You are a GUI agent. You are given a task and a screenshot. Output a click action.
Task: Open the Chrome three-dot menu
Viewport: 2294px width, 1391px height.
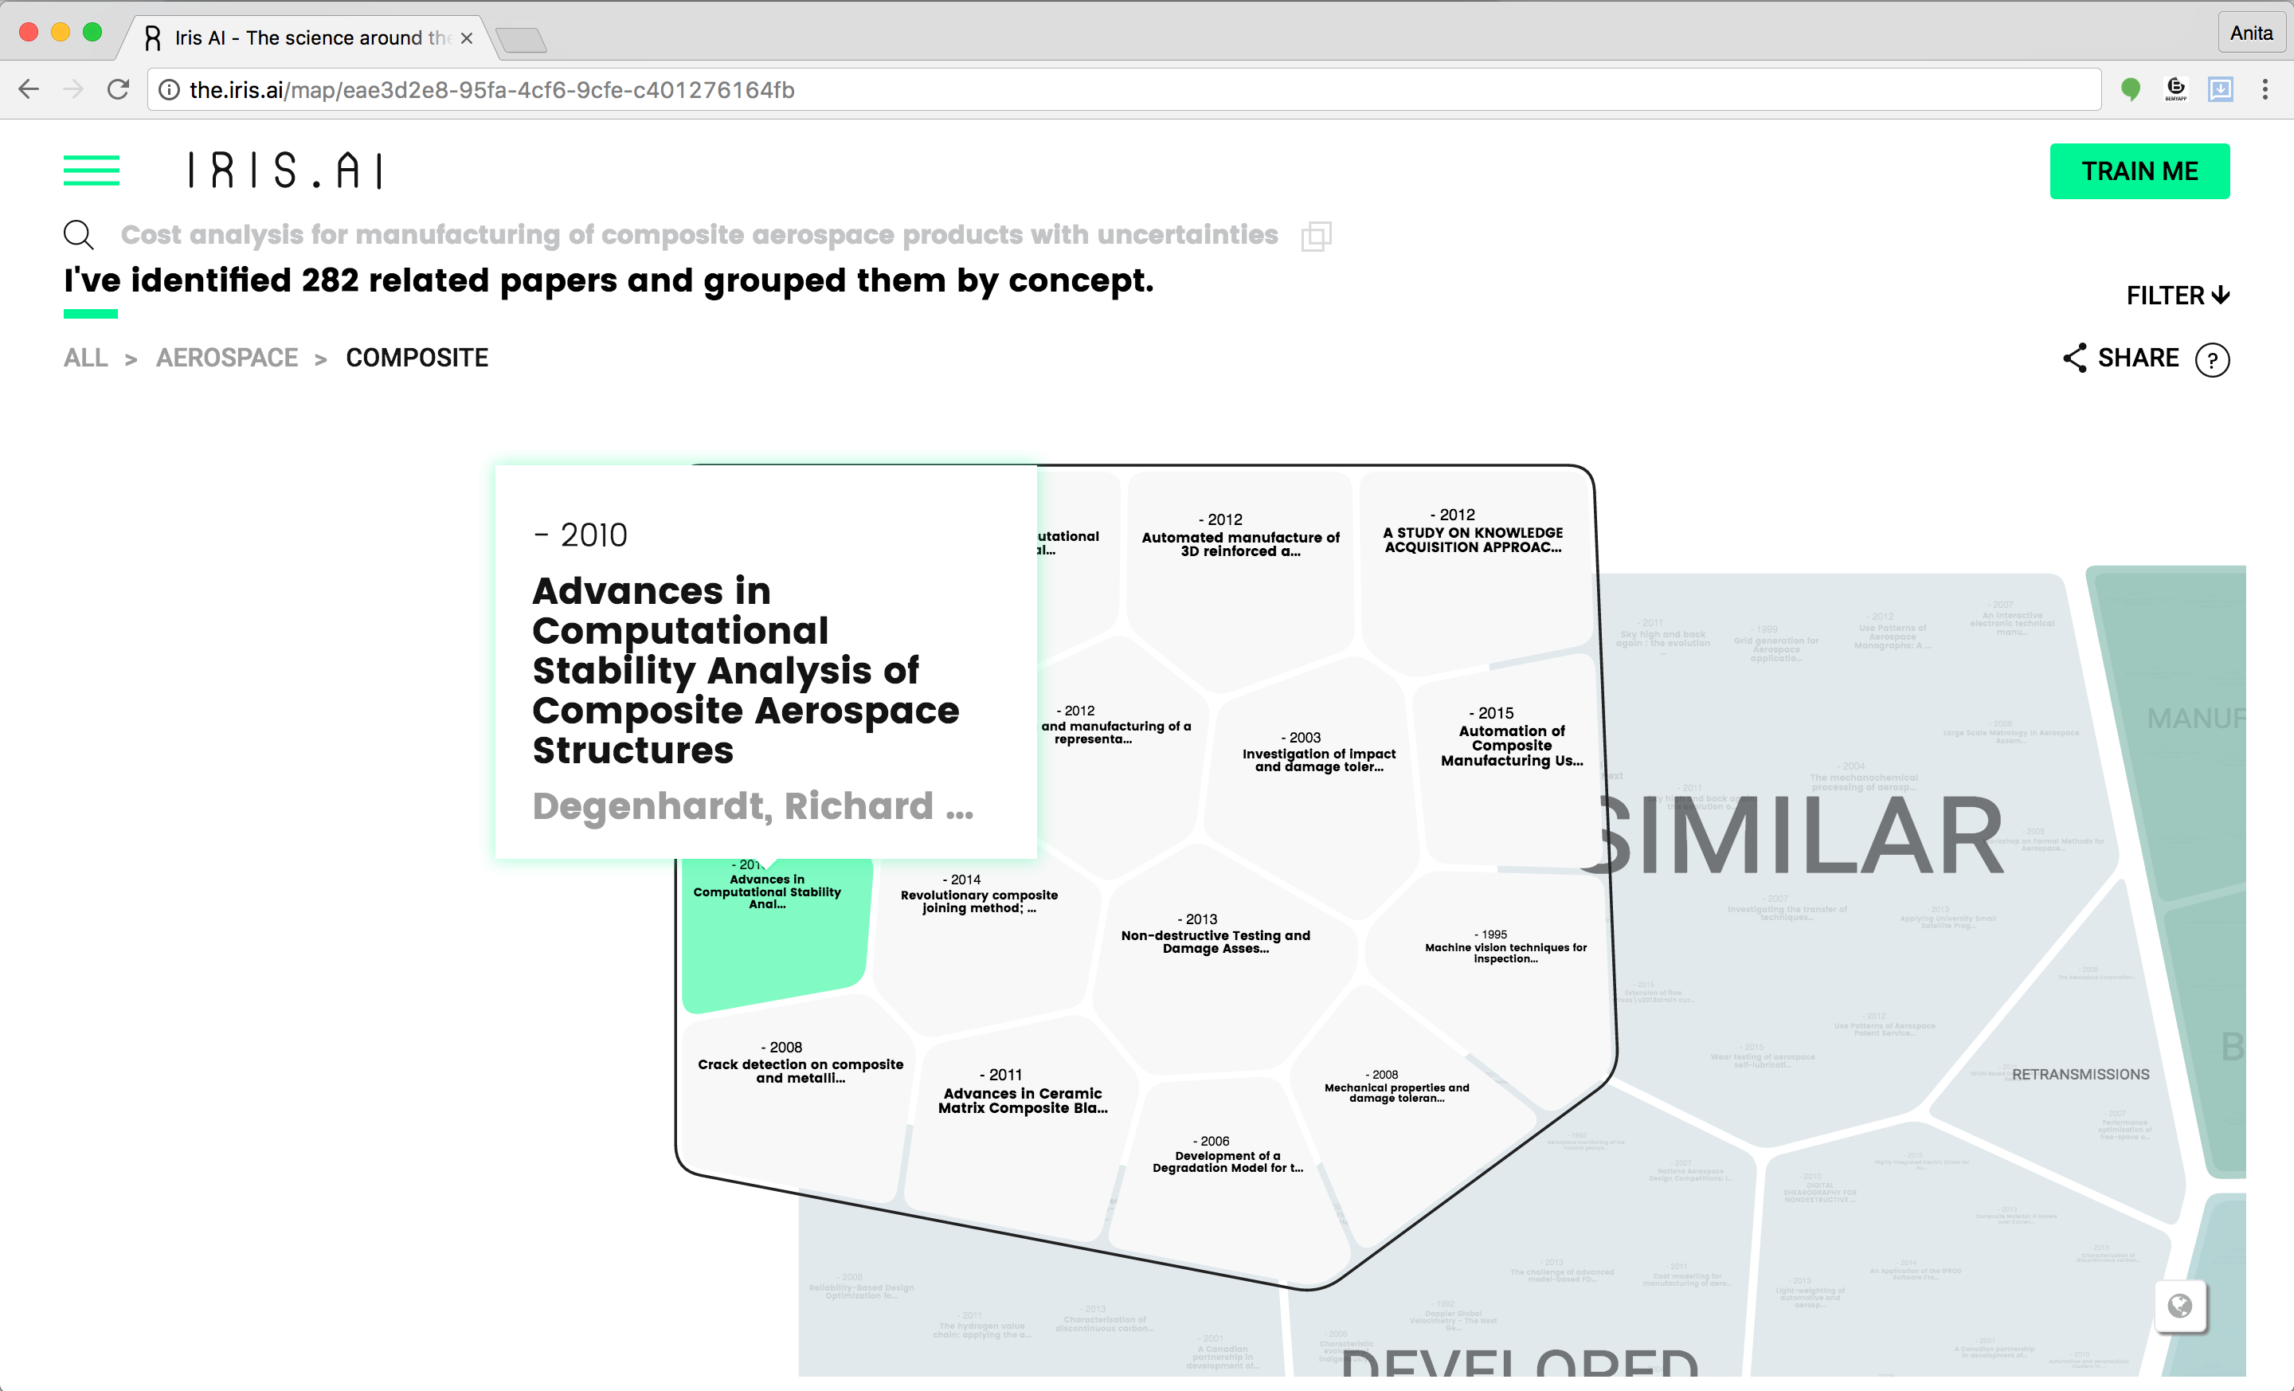2265,89
